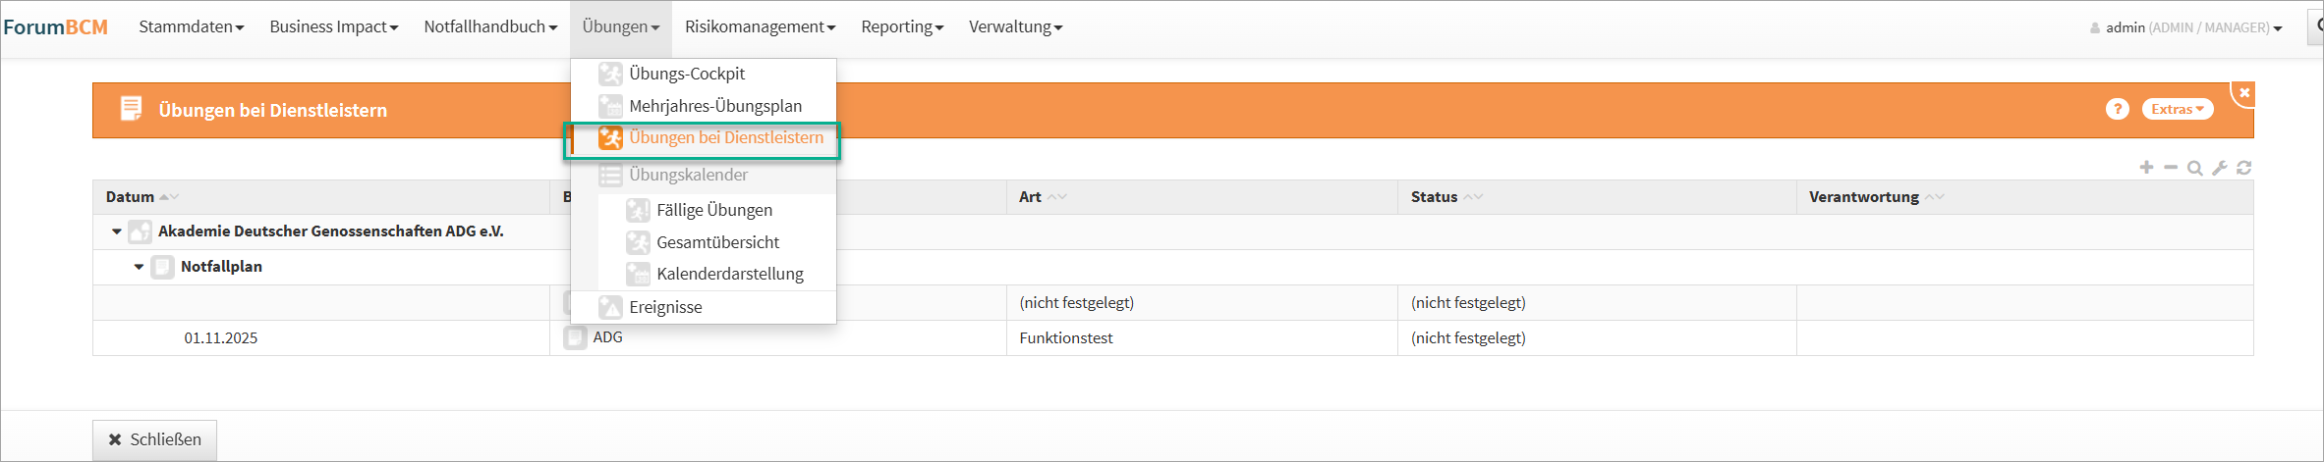2324x462 pixels.
Task: Click the Ereignisse warning icon in menu
Action: point(610,307)
